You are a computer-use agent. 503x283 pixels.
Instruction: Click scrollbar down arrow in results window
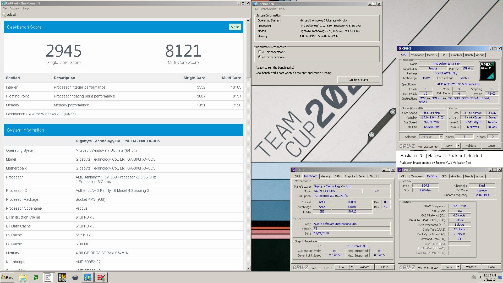coord(248,268)
